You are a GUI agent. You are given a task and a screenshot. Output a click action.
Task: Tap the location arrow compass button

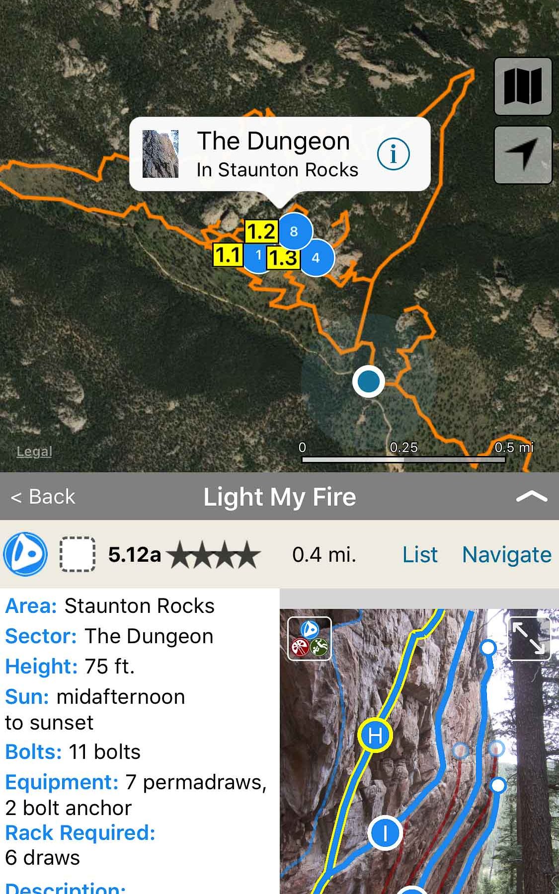pos(523,154)
